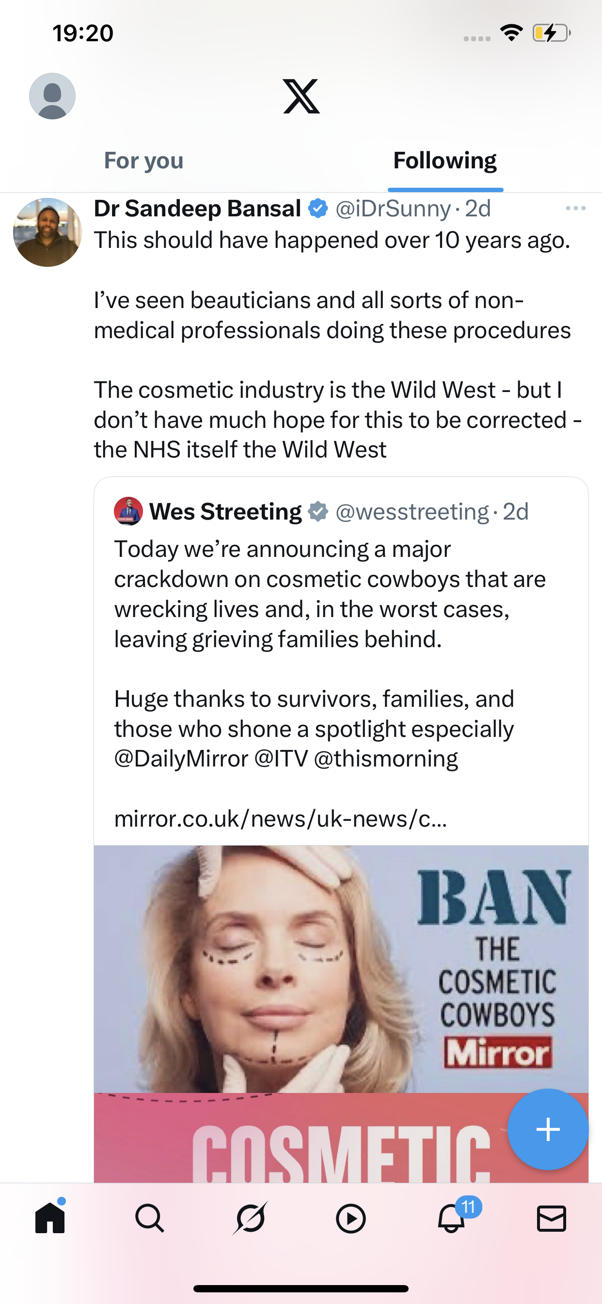
Task: Tap the @iDrSunny handle
Action: (393, 209)
